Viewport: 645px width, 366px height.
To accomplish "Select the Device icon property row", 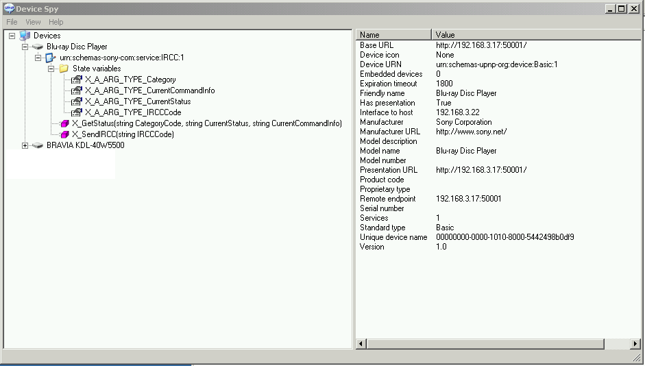I will coord(498,55).
